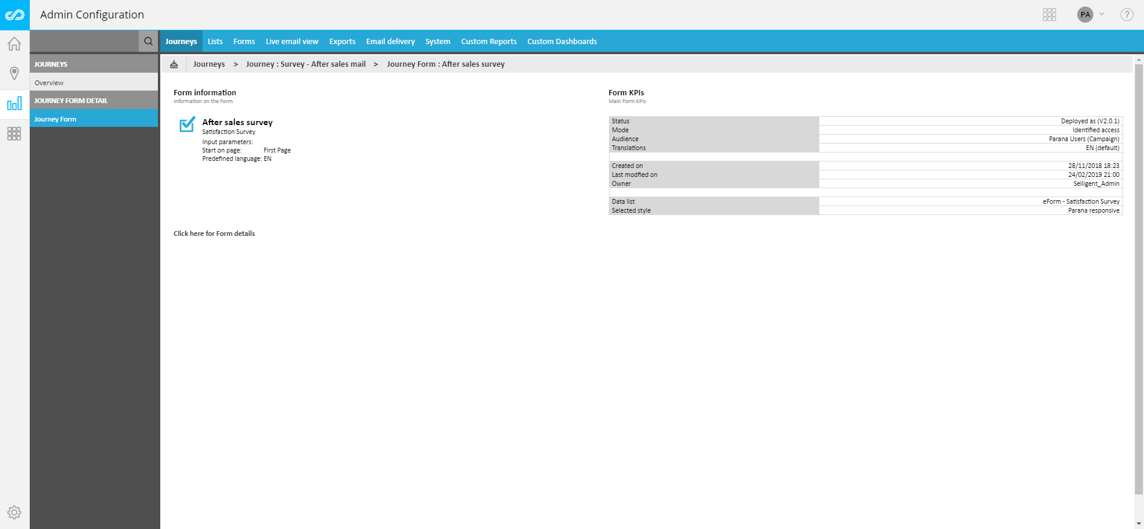Screen dimensions: 1144x529
Task: Open the help question mark icon
Action: pos(1126,15)
